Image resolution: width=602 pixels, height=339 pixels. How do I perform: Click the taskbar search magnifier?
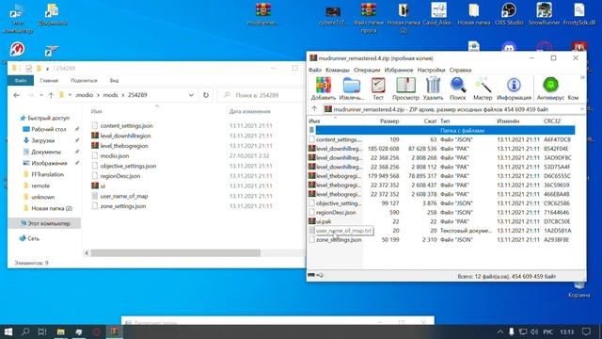(x=25, y=331)
